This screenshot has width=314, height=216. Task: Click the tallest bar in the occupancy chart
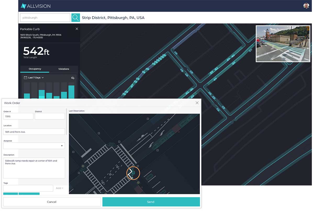point(71,92)
